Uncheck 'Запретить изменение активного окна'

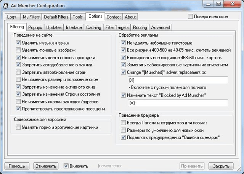pos(18,87)
